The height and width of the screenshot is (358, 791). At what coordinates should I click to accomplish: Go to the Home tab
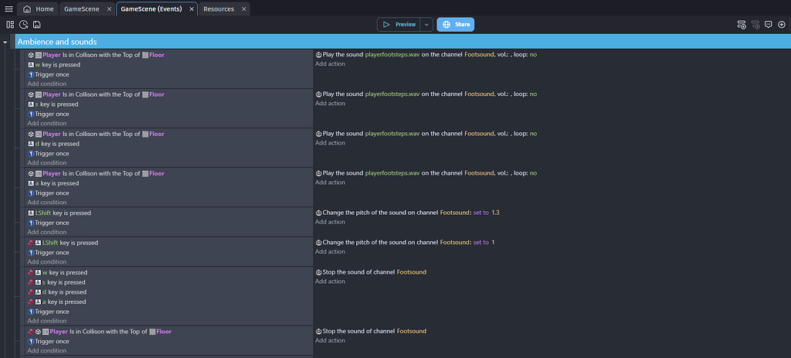tap(39, 9)
